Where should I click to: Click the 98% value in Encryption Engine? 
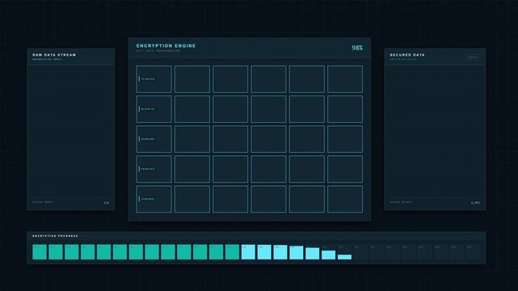tap(357, 48)
